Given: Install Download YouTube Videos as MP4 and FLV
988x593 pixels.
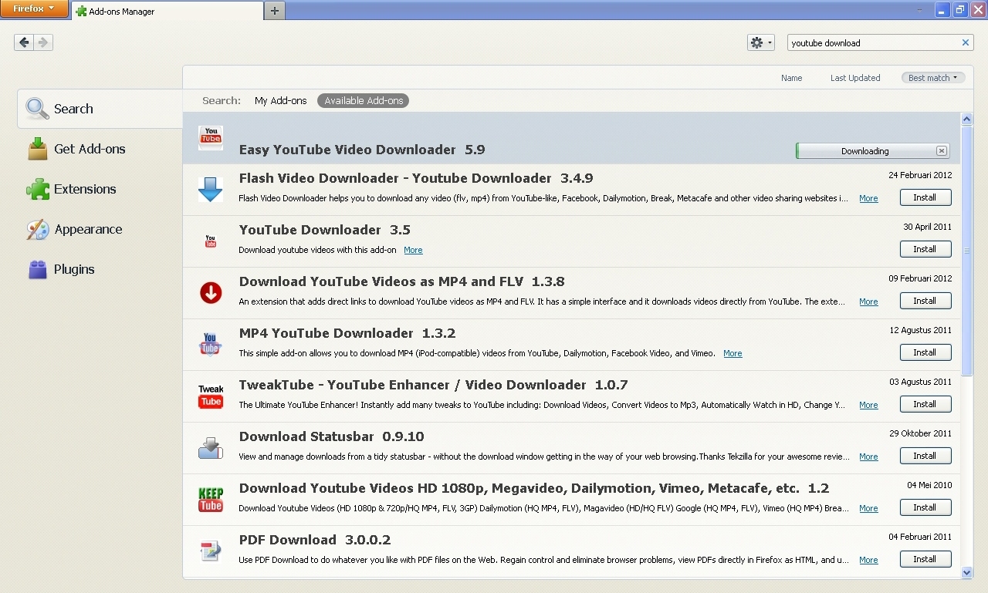Looking at the screenshot, I should tap(925, 301).
